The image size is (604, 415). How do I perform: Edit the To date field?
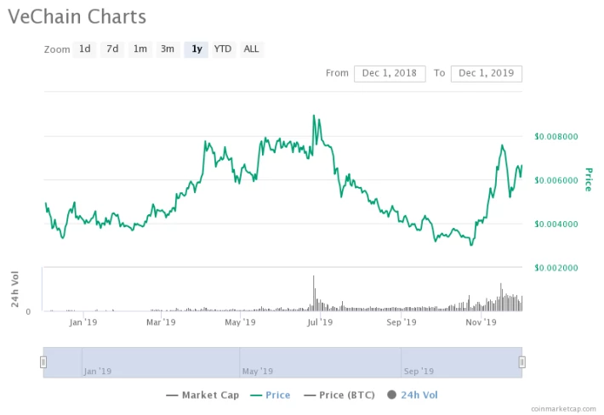click(487, 73)
